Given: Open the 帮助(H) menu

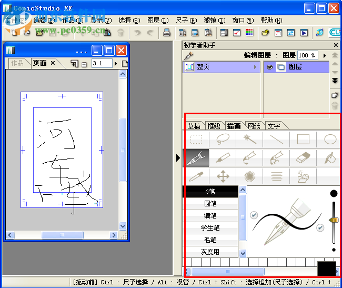Looking at the screenshot, I should tap(271, 21).
